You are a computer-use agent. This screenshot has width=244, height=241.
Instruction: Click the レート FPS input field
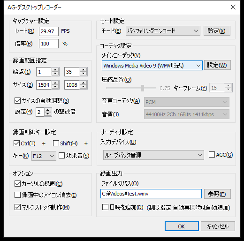click(x=49, y=31)
